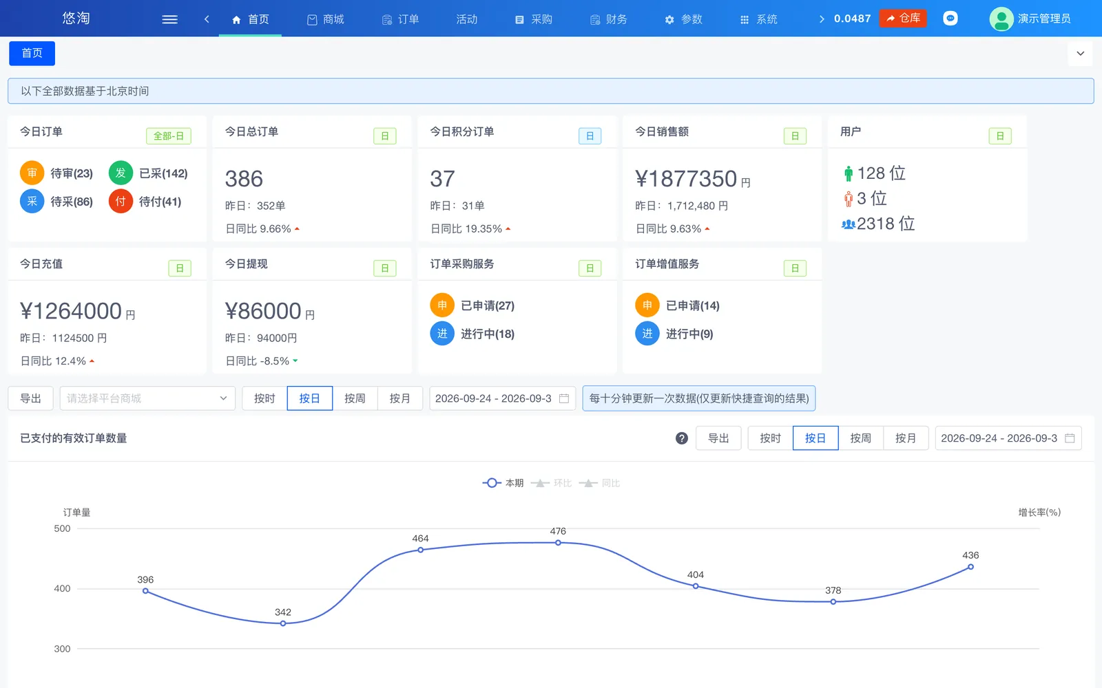Click the 演示管理员 user avatar
The image size is (1102, 688).
tap(1001, 19)
